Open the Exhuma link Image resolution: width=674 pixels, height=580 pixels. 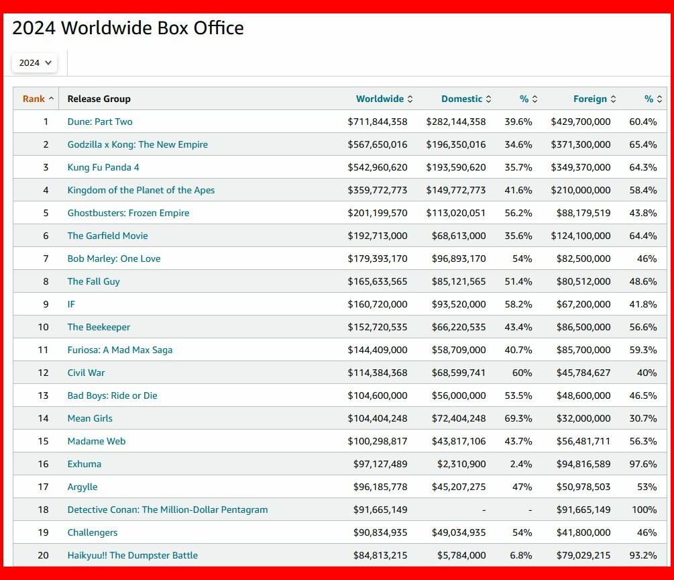(x=85, y=464)
